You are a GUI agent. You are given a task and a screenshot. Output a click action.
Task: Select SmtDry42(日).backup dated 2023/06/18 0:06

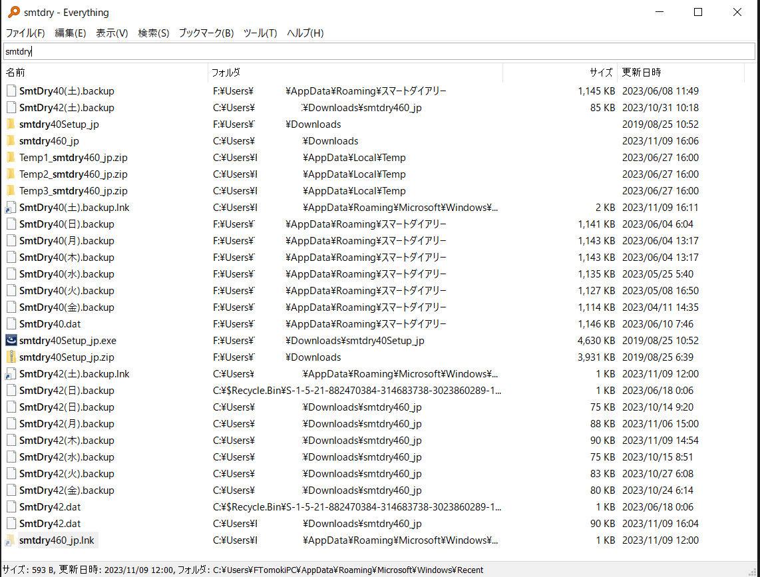tap(67, 390)
